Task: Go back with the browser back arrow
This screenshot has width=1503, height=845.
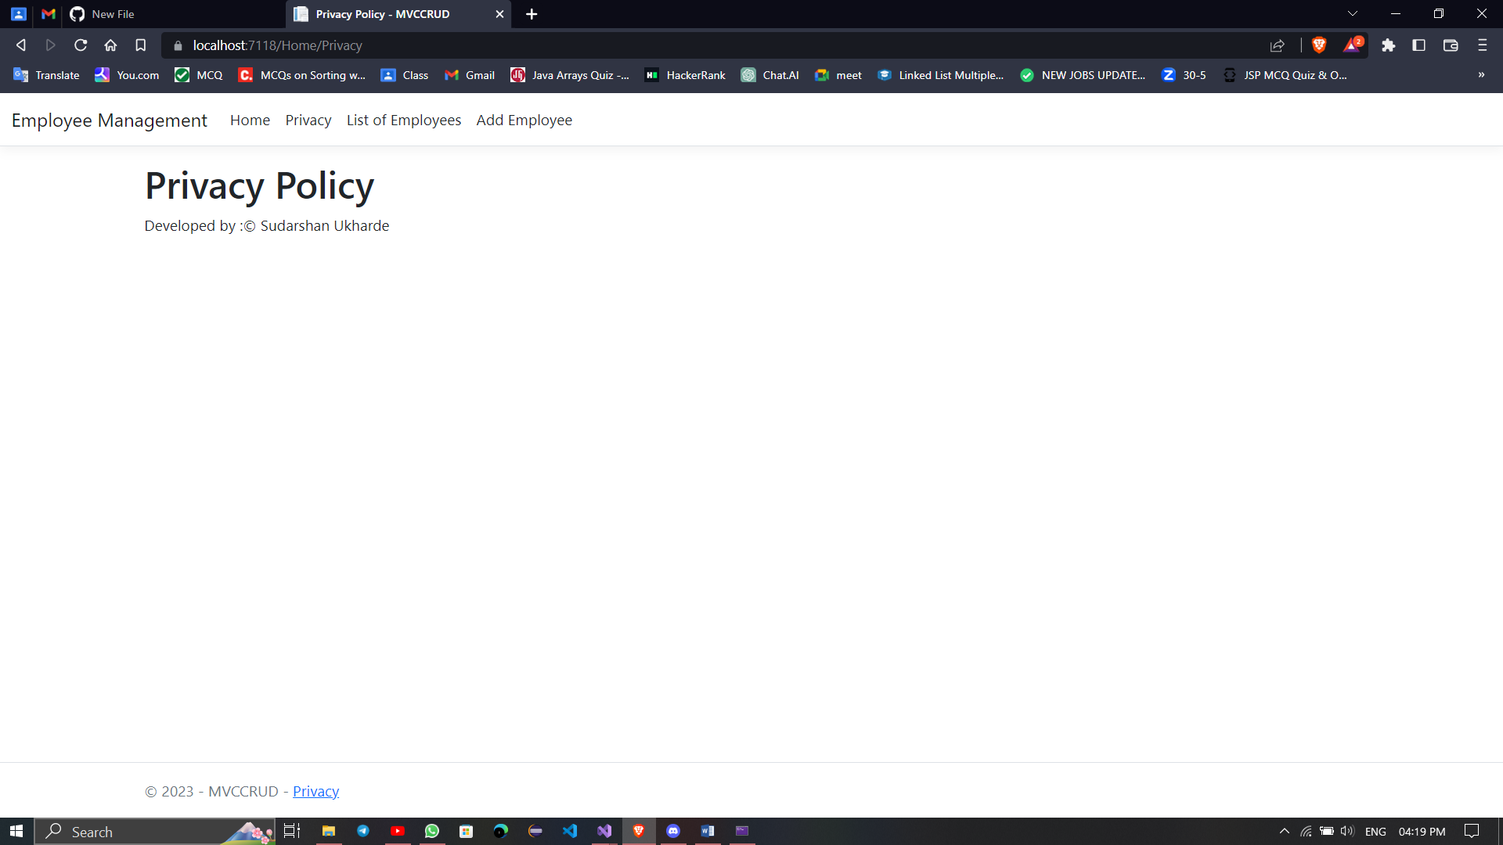Action: click(x=21, y=45)
